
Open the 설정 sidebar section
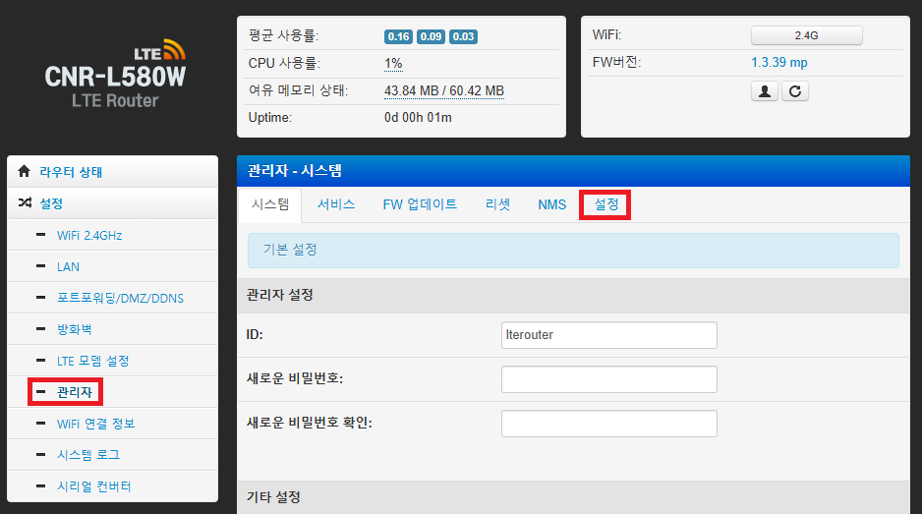coord(51,203)
